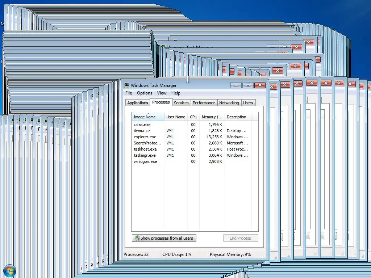Image resolution: width=371 pixels, height=278 pixels.
Task: Sort by Image Name column header
Action: point(148,117)
